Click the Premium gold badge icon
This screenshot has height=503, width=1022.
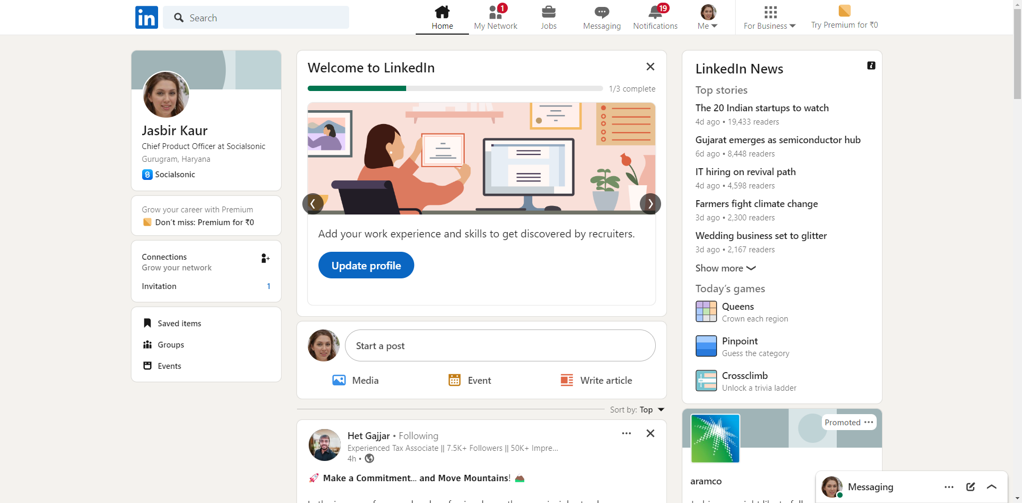[147, 222]
